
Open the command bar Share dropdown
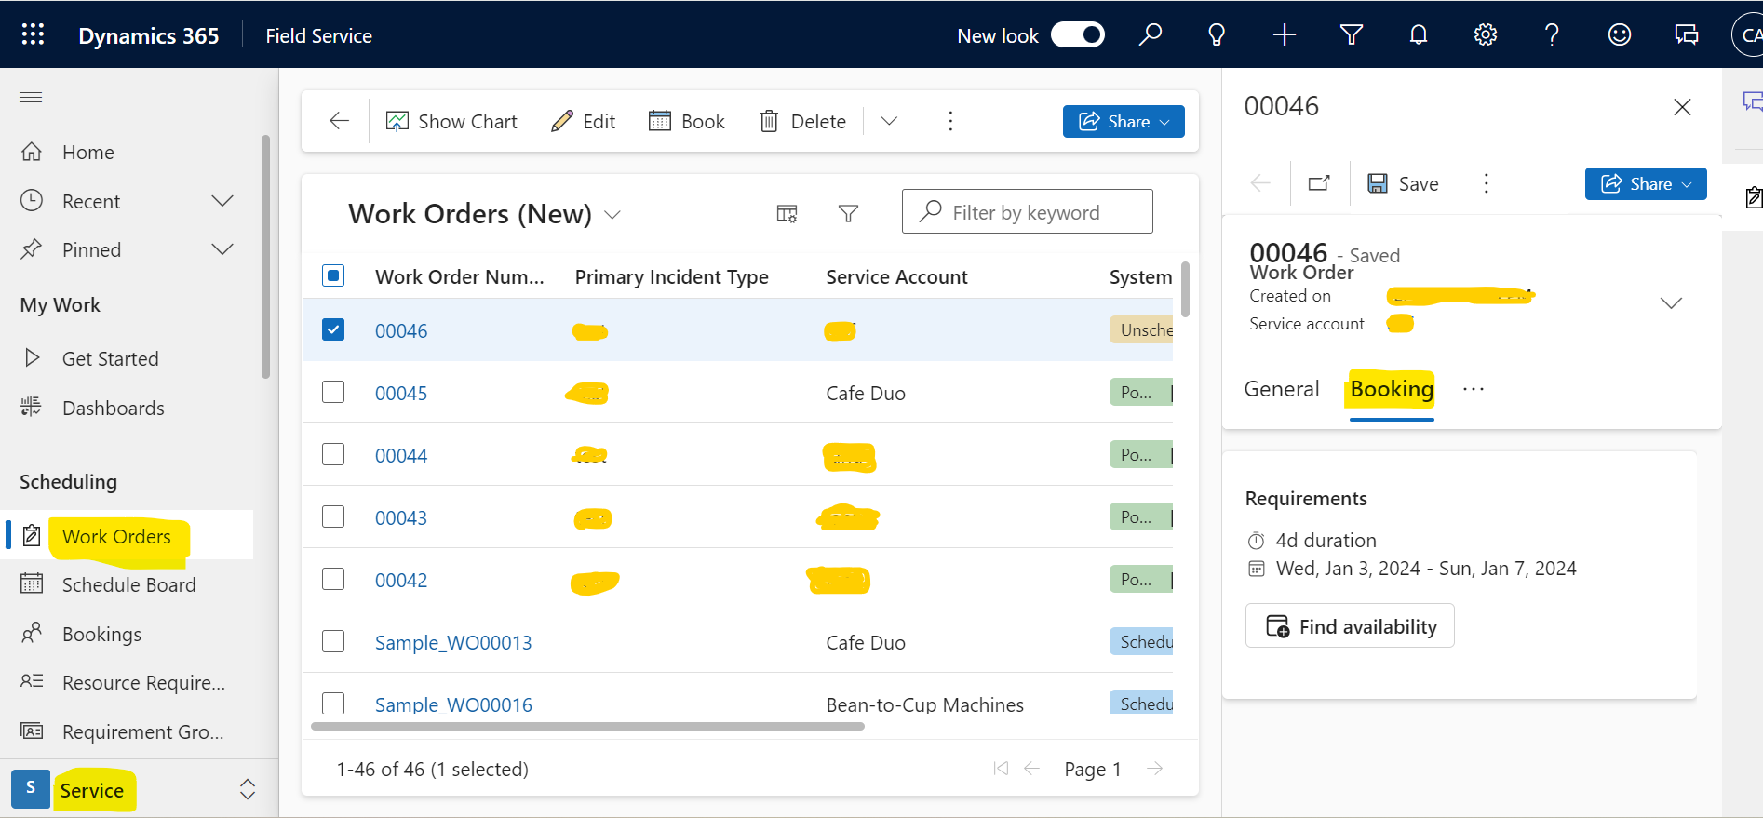point(1124,121)
